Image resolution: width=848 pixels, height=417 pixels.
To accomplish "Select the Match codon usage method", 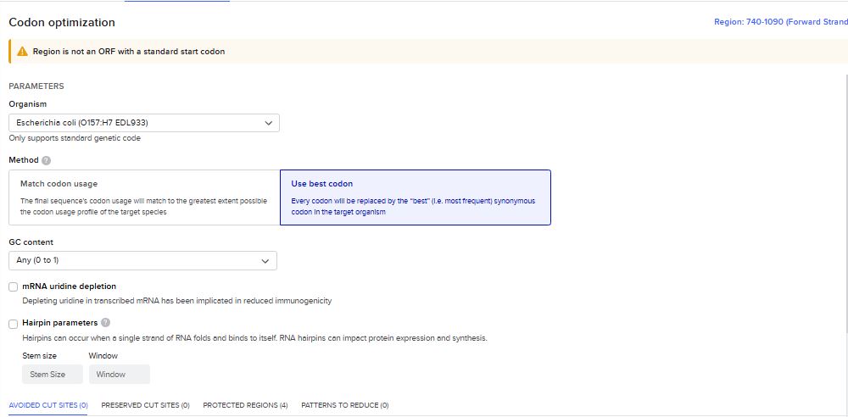I will pyautogui.click(x=144, y=197).
